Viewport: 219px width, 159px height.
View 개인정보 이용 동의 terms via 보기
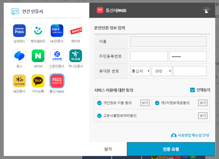pyautogui.click(x=145, y=103)
